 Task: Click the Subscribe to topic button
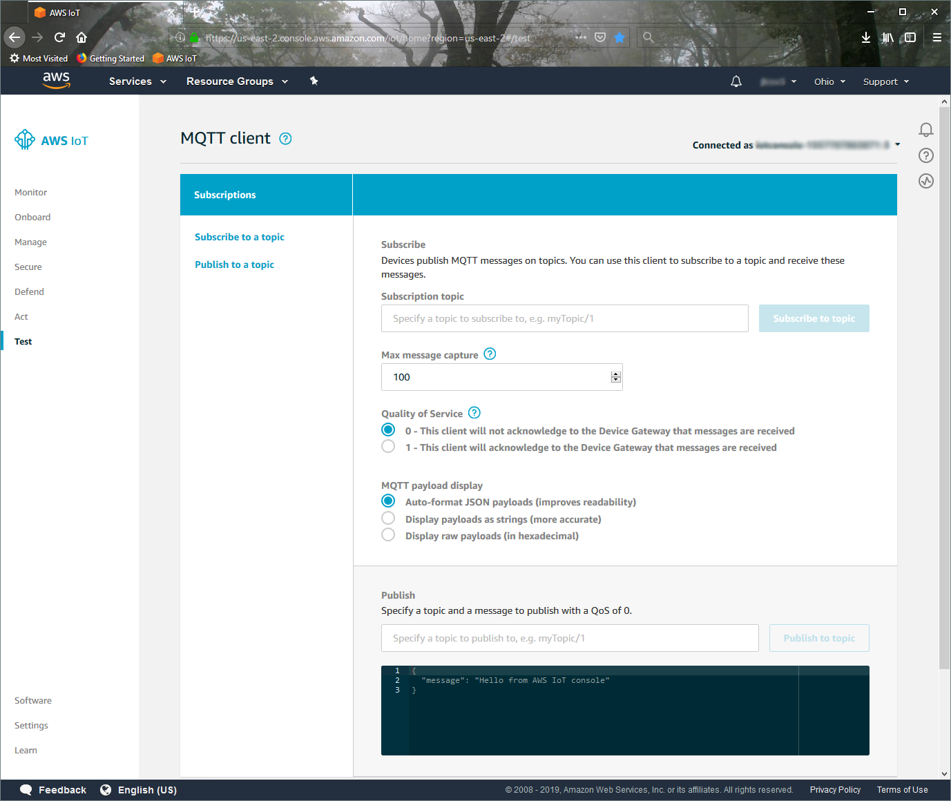point(814,318)
